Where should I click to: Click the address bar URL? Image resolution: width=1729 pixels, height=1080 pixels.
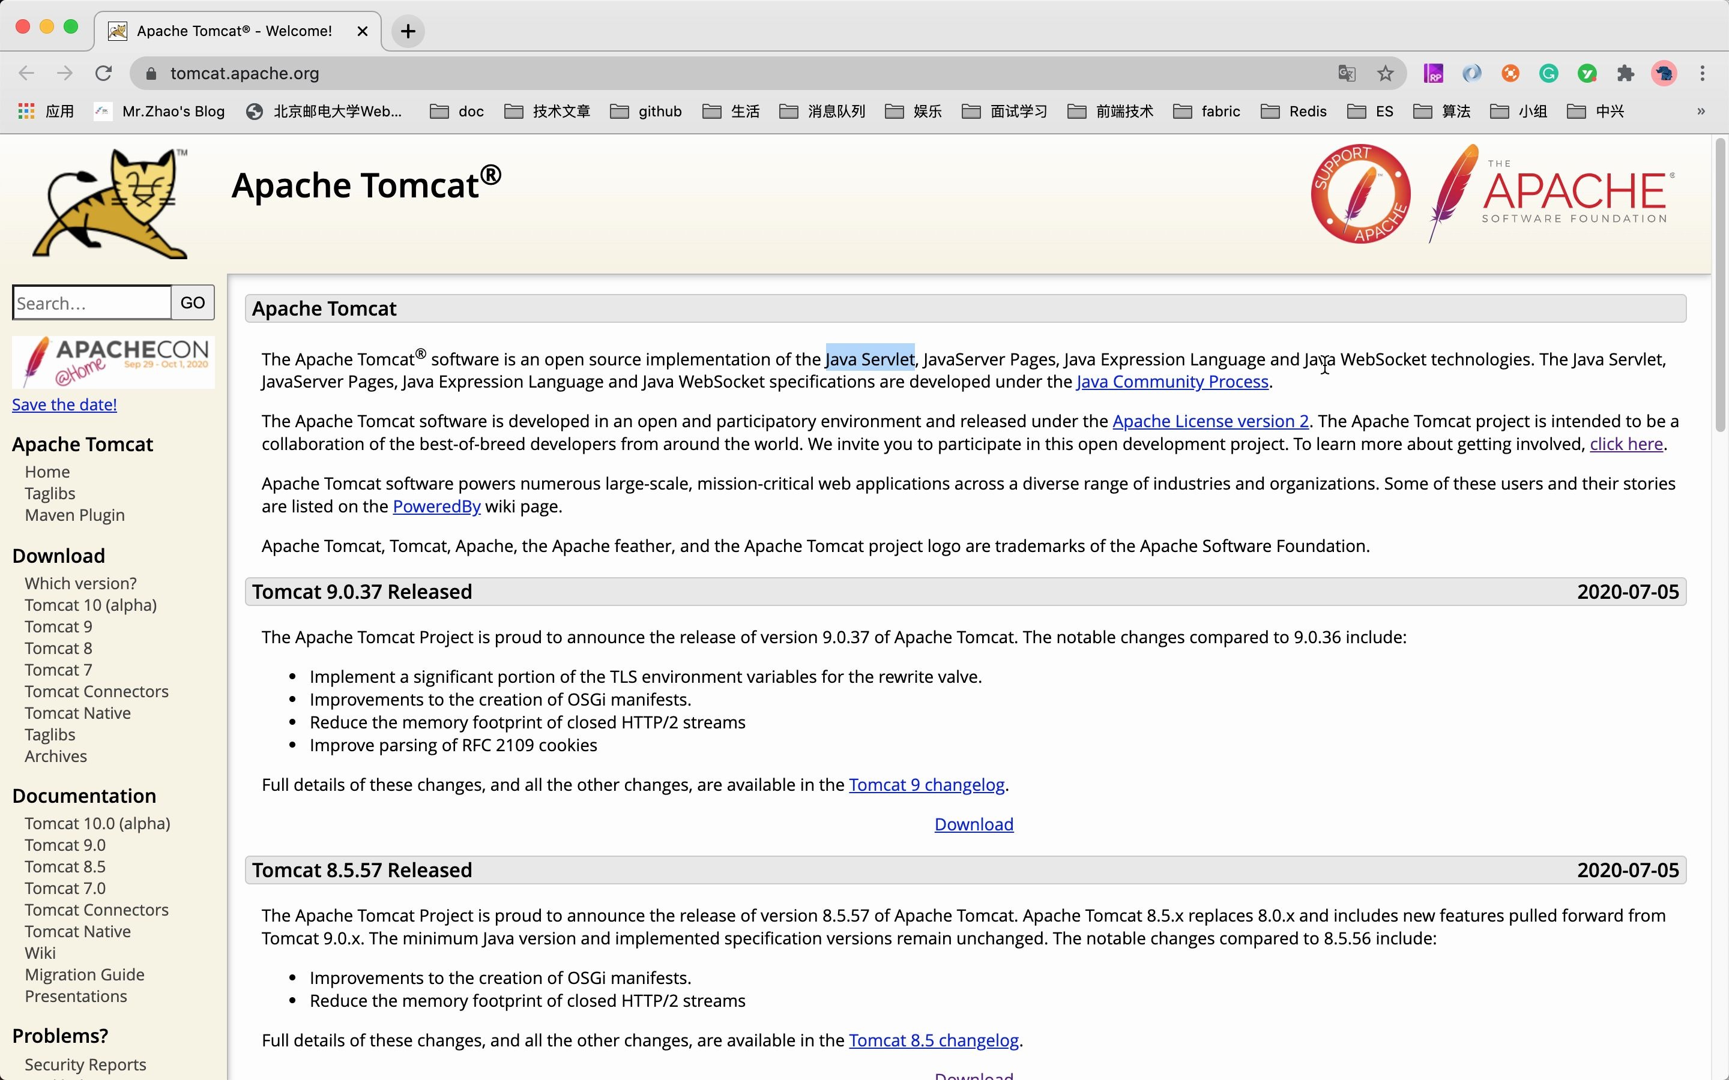[x=244, y=74]
